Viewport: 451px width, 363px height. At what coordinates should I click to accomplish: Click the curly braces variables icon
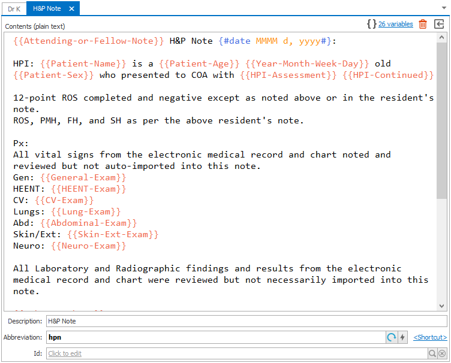click(x=372, y=24)
